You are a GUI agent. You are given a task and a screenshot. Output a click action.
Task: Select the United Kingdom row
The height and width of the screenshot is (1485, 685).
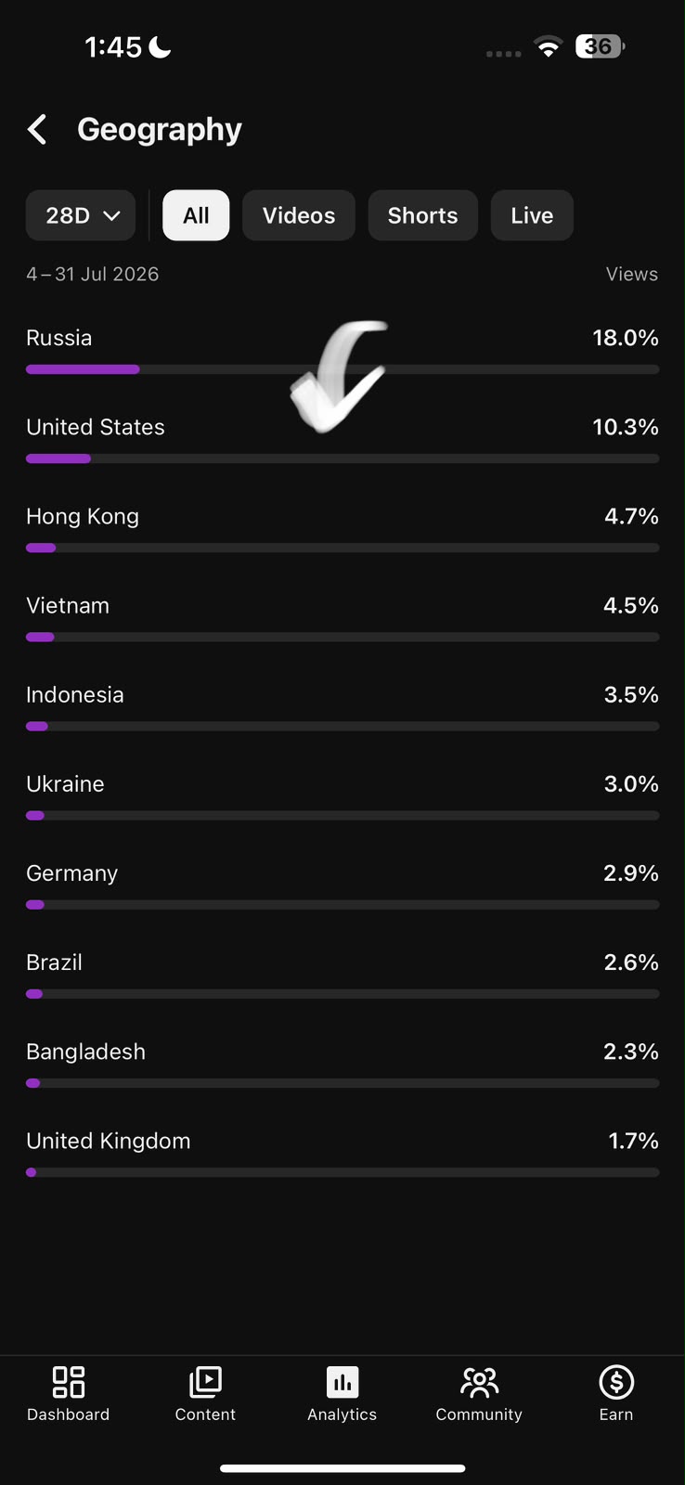(342, 1153)
